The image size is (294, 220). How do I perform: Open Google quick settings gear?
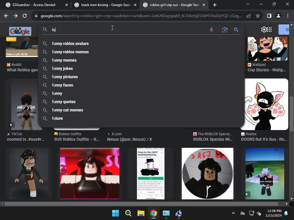click(264, 30)
